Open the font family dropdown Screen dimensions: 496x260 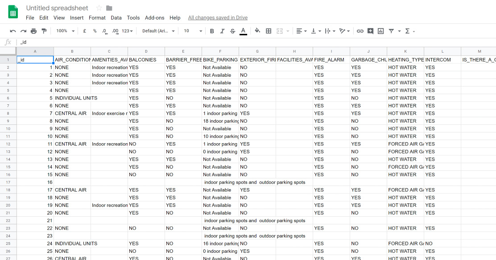click(x=158, y=31)
